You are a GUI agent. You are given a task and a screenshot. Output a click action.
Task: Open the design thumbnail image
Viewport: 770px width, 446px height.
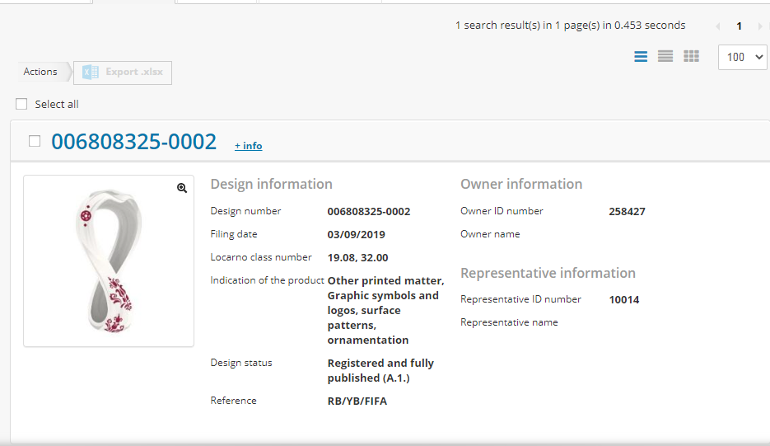tap(109, 261)
